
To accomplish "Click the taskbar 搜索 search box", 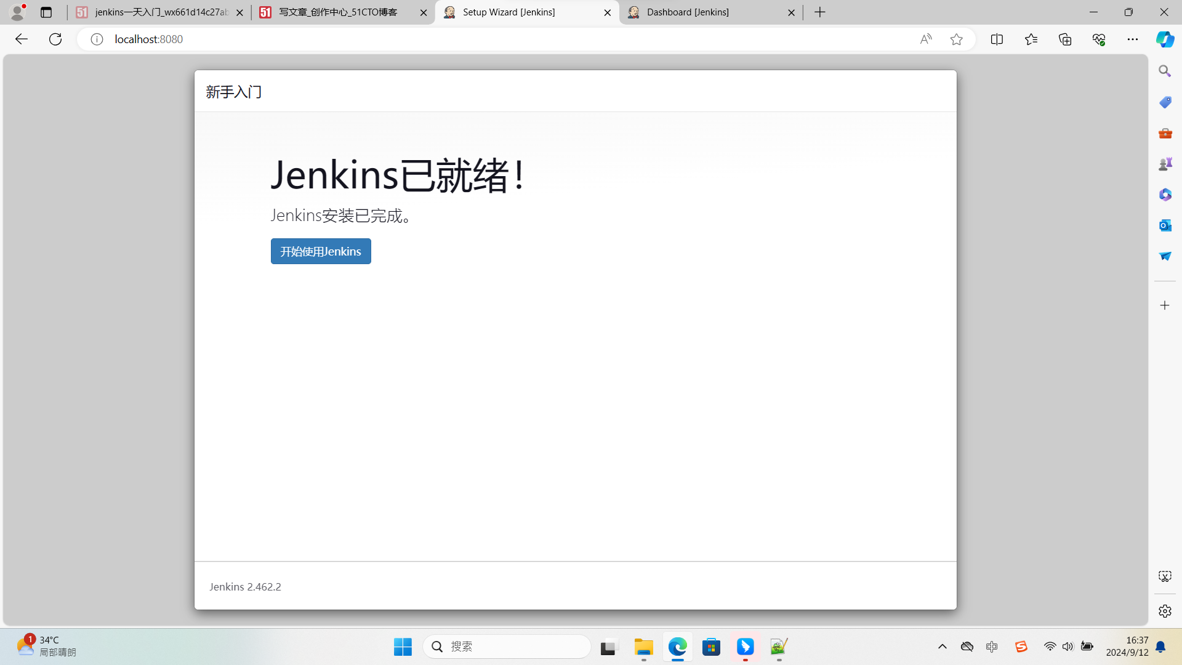I will (507, 647).
